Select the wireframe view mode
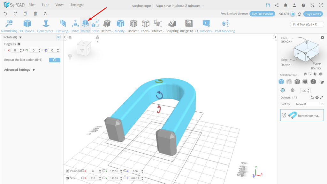This screenshot has height=184, width=327. [289, 82]
